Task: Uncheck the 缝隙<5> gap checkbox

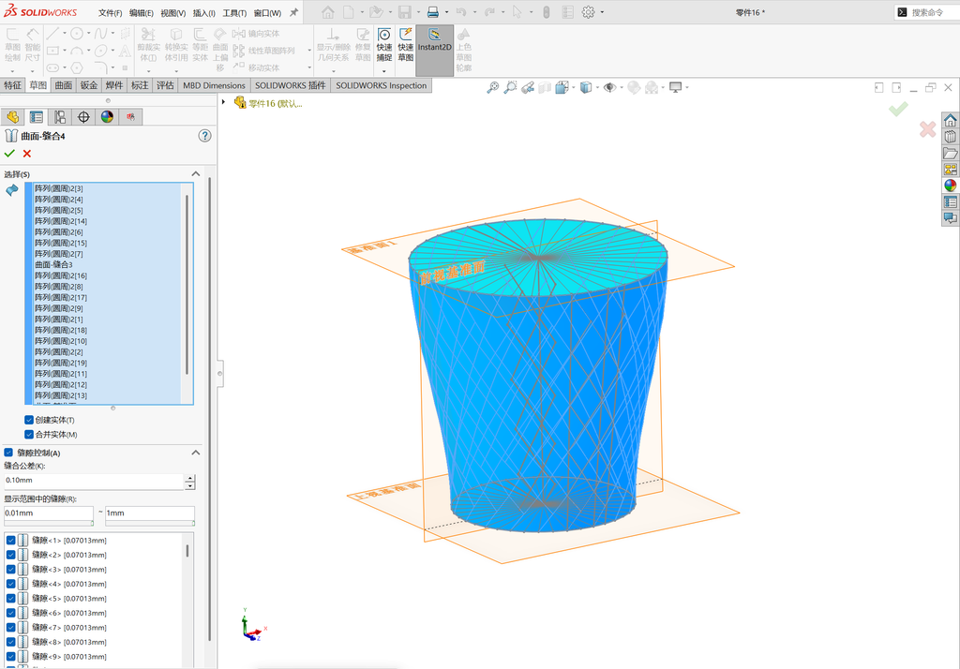Action: point(10,599)
